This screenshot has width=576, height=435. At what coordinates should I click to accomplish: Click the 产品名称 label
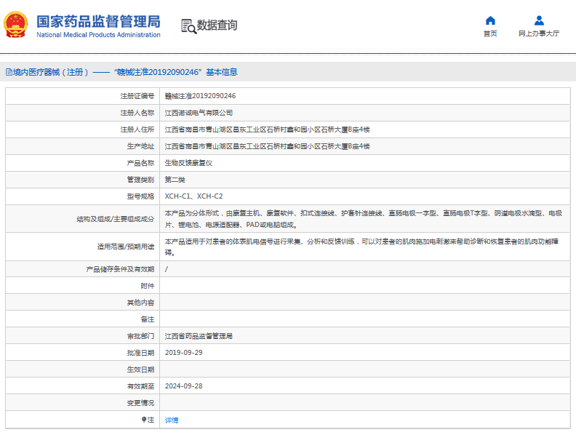pyautogui.click(x=140, y=163)
